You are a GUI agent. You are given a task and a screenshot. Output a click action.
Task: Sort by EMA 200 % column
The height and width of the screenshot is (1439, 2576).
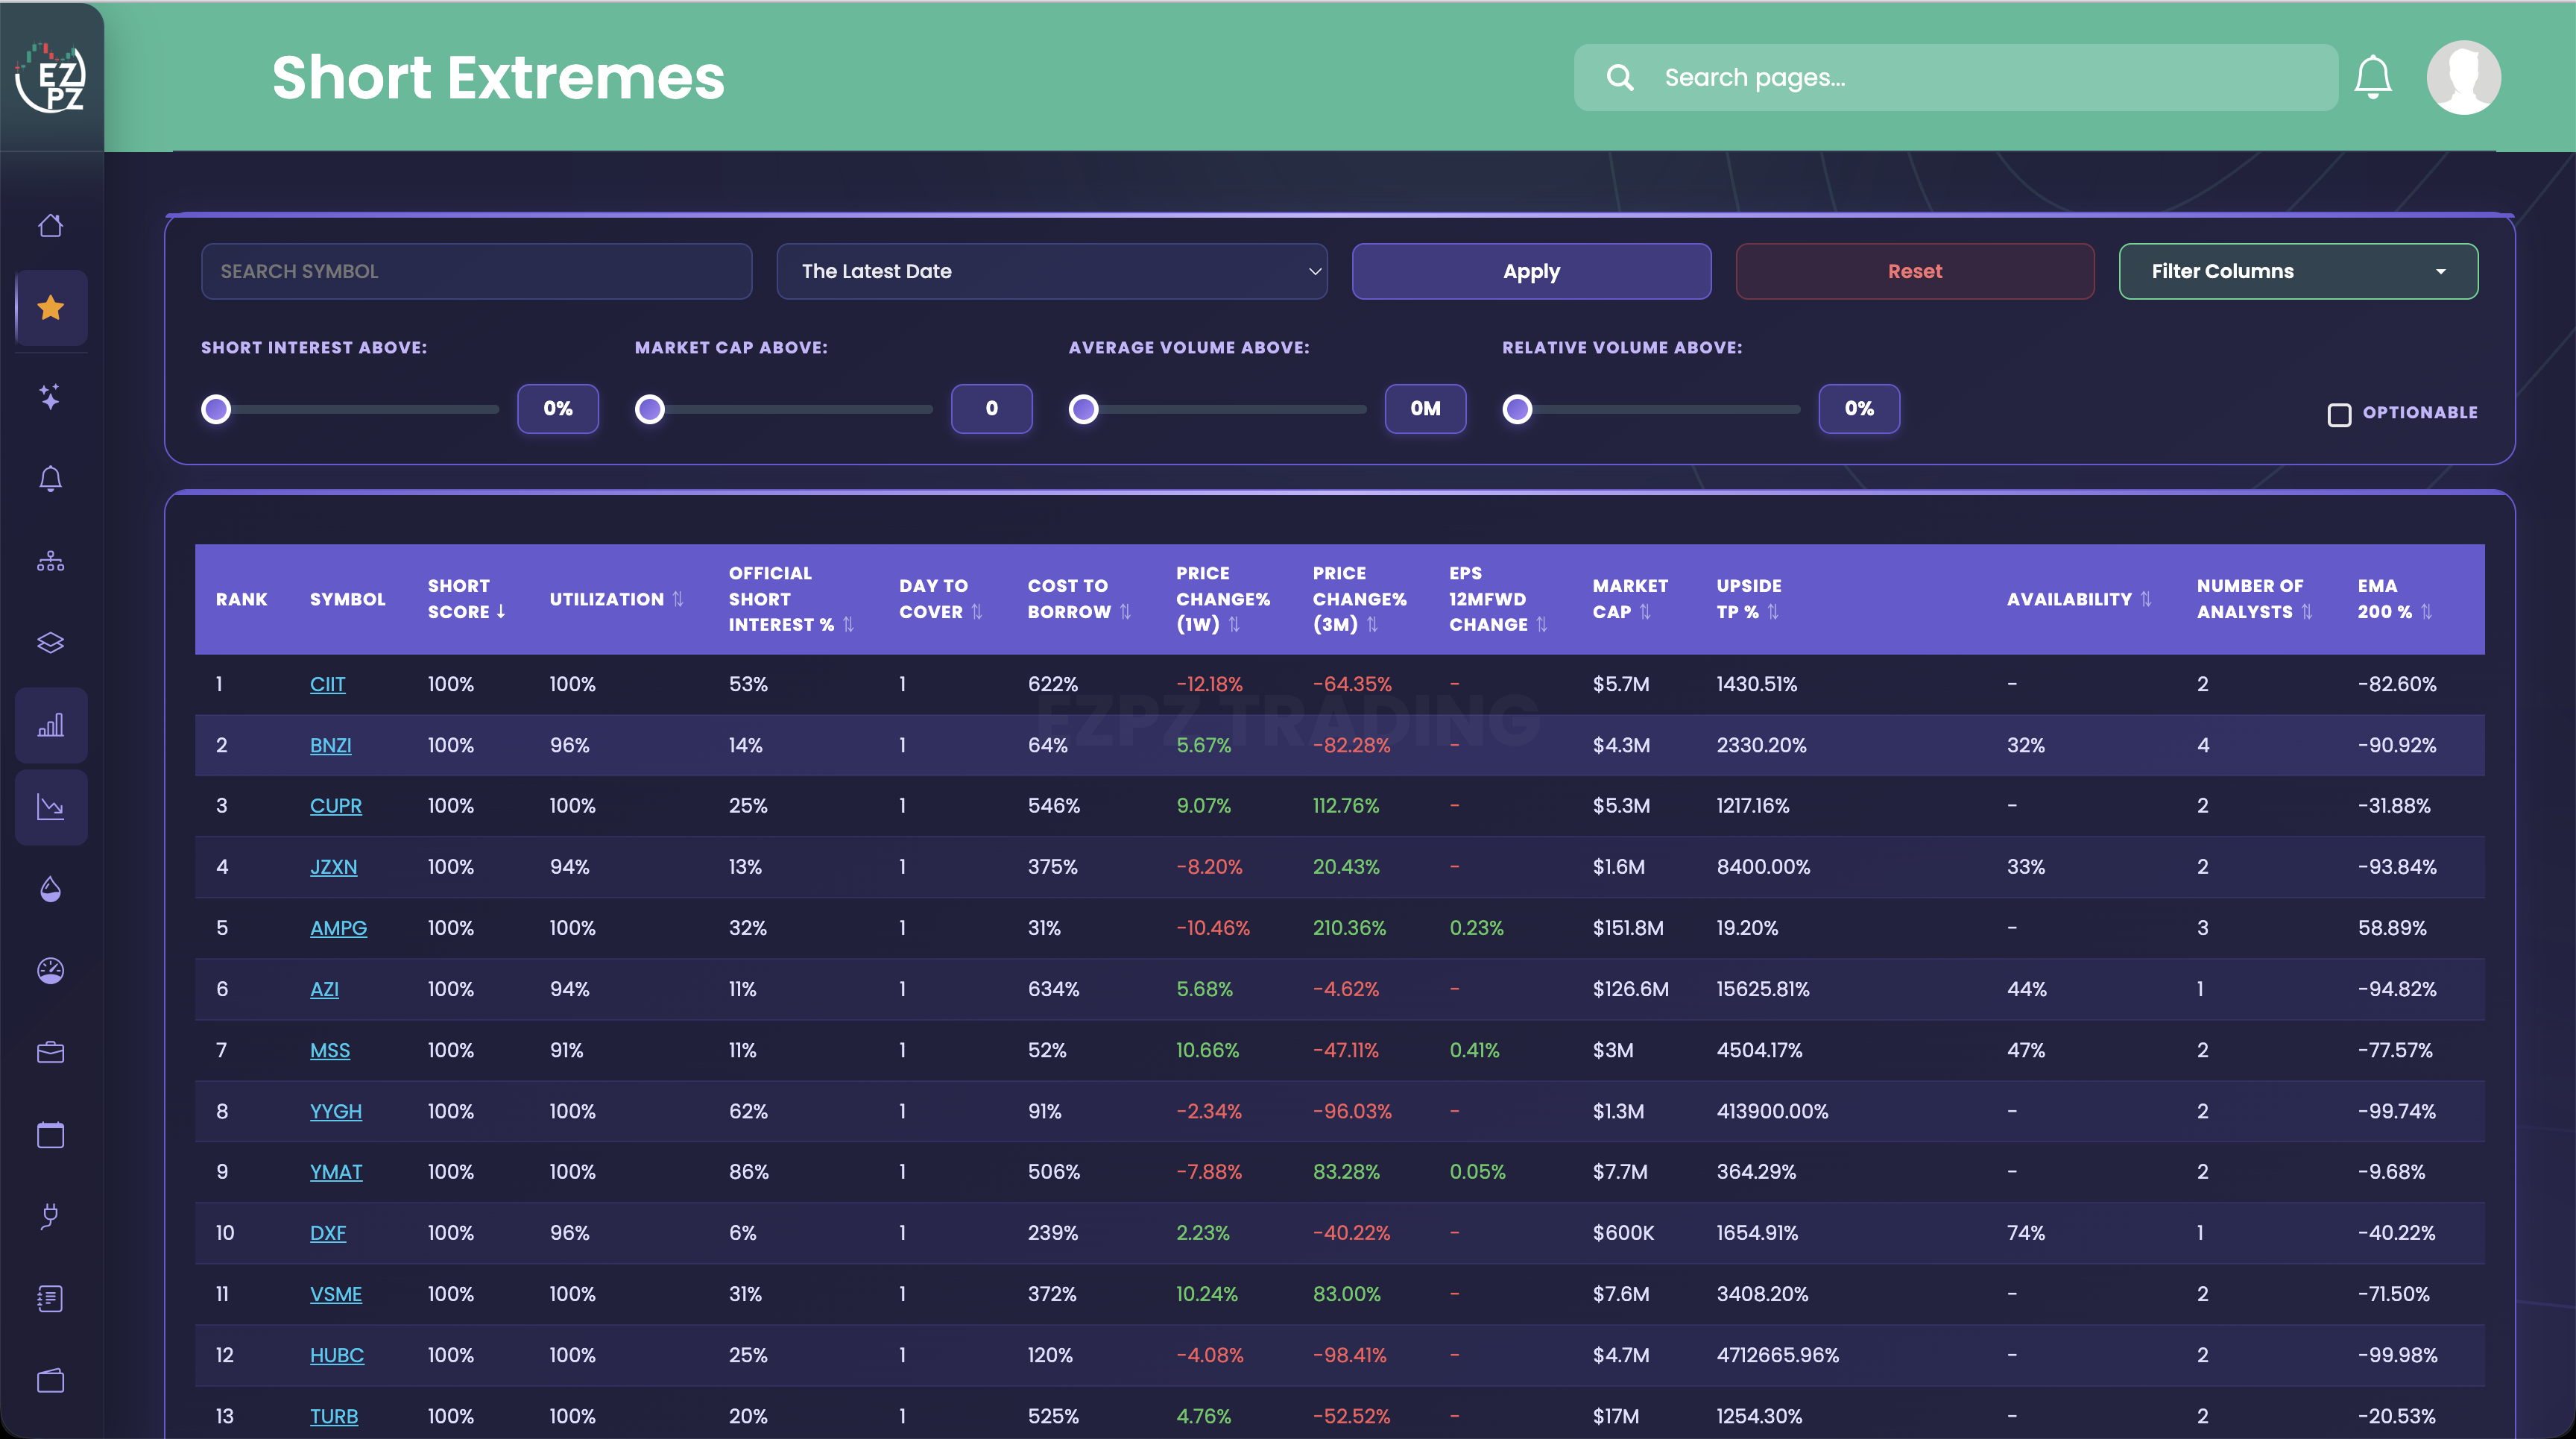pyautogui.click(x=2426, y=612)
